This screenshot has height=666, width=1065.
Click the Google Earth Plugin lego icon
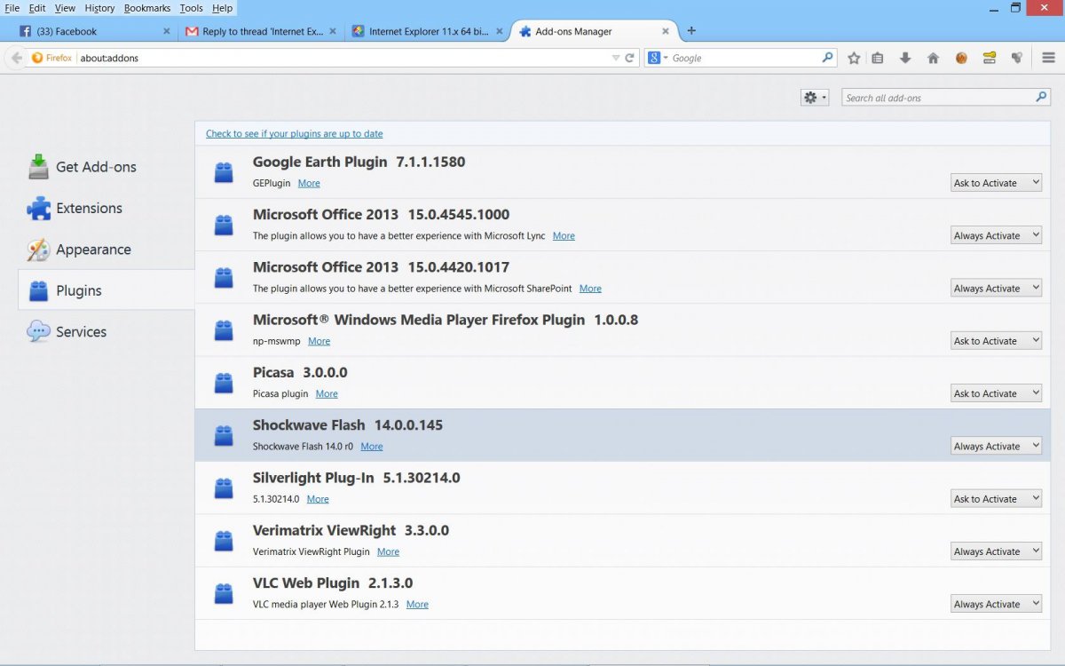point(224,172)
